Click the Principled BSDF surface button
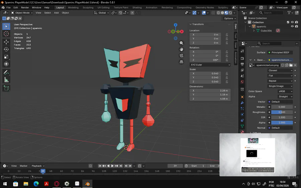 coord(280,52)
